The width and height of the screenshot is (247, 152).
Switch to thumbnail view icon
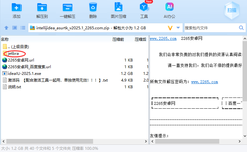pyautogui.click(x=15, y=28)
